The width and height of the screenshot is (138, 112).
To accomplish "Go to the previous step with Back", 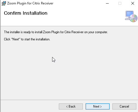I will tap(71, 106).
